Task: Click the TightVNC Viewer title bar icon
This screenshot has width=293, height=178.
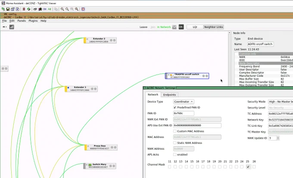Action: coord(3,3)
